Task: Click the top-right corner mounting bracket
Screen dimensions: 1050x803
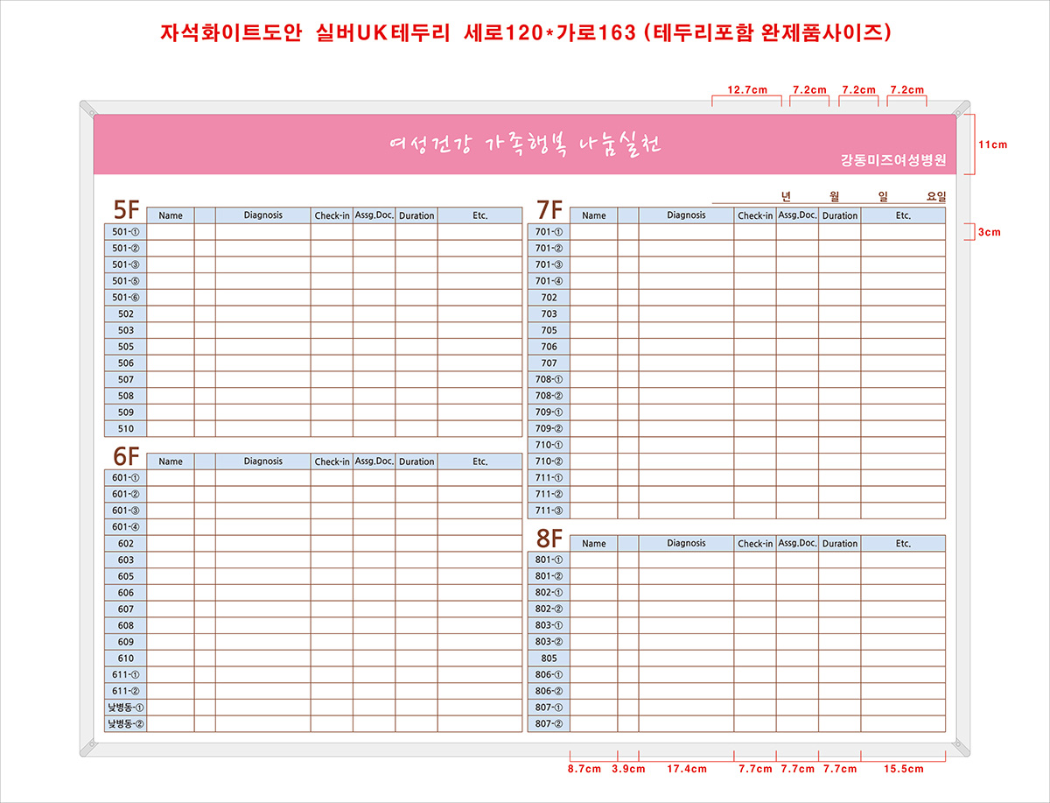Action: pos(960,109)
